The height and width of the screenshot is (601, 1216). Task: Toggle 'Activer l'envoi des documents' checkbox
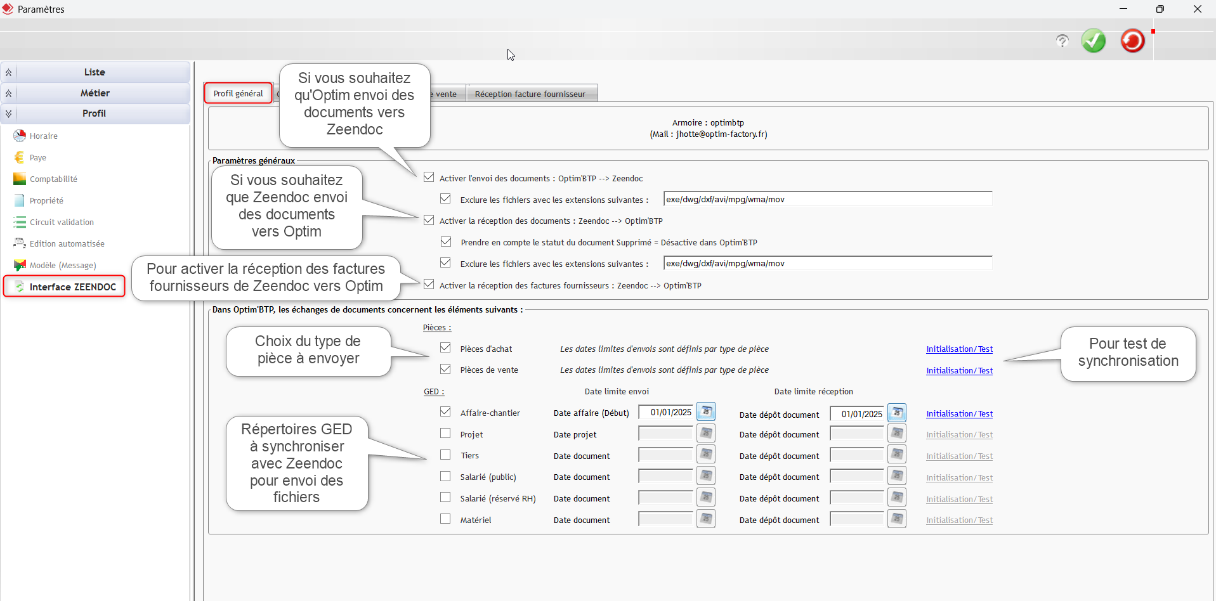coord(429,178)
